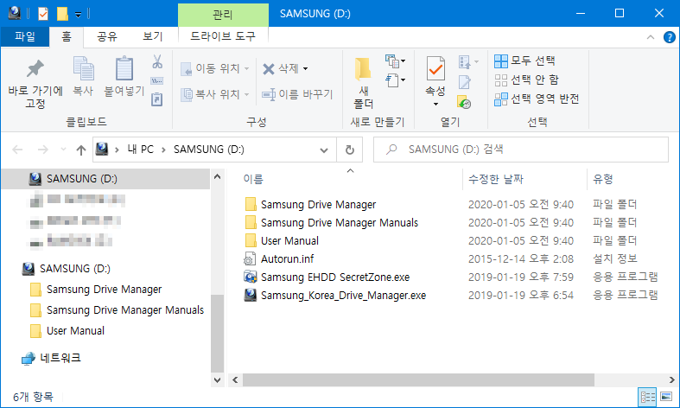Click the Pin to Quick Access icon
680x408 pixels.
pos(35,68)
